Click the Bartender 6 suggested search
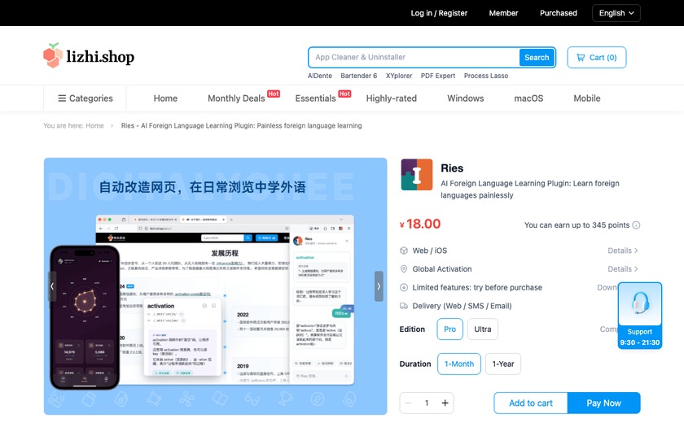 click(x=358, y=76)
